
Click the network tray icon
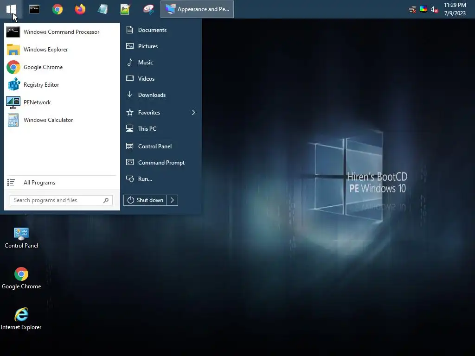point(412,9)
